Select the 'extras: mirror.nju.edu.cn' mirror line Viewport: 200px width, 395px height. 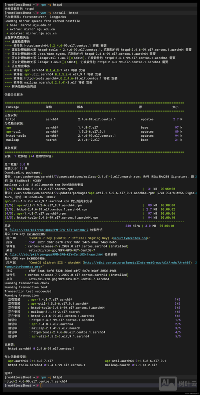point(30,29)
